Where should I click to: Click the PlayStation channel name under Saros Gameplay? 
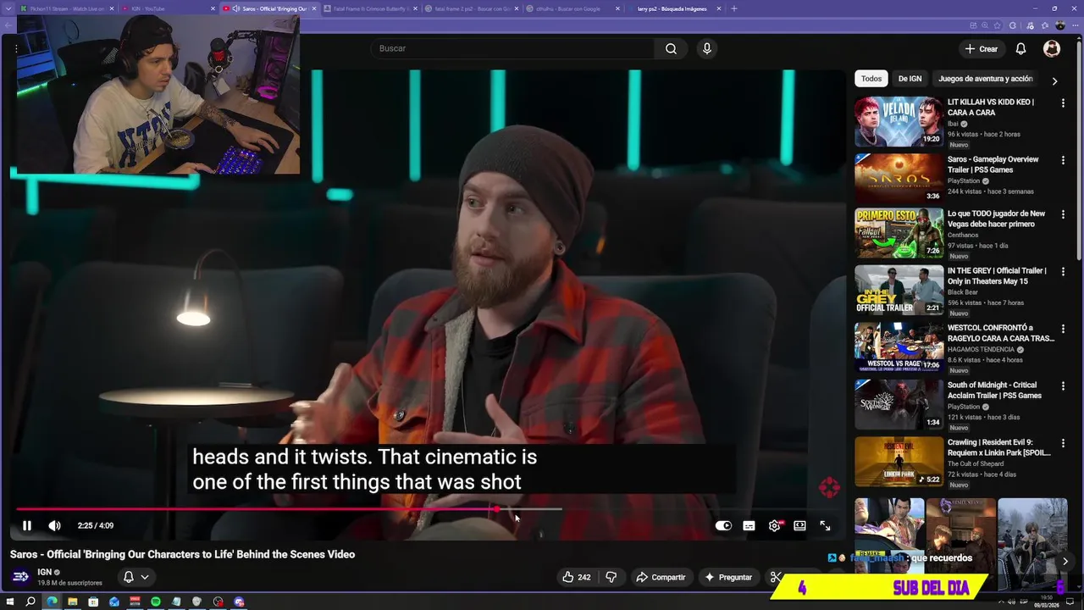pos(963,180)
